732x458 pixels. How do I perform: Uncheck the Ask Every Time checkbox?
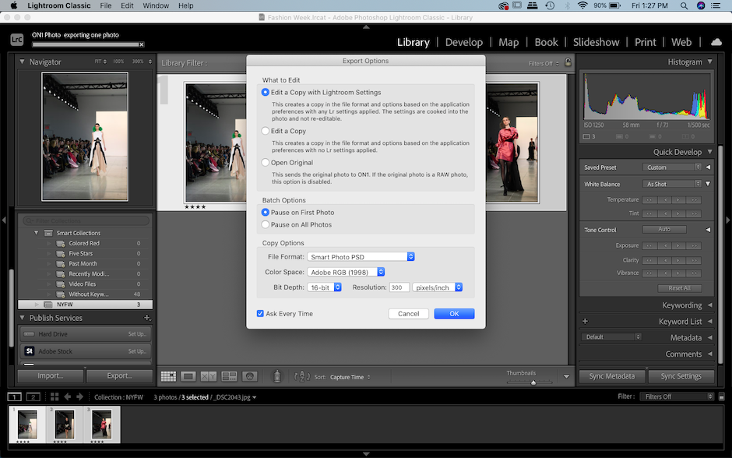(x=260, y=313)
